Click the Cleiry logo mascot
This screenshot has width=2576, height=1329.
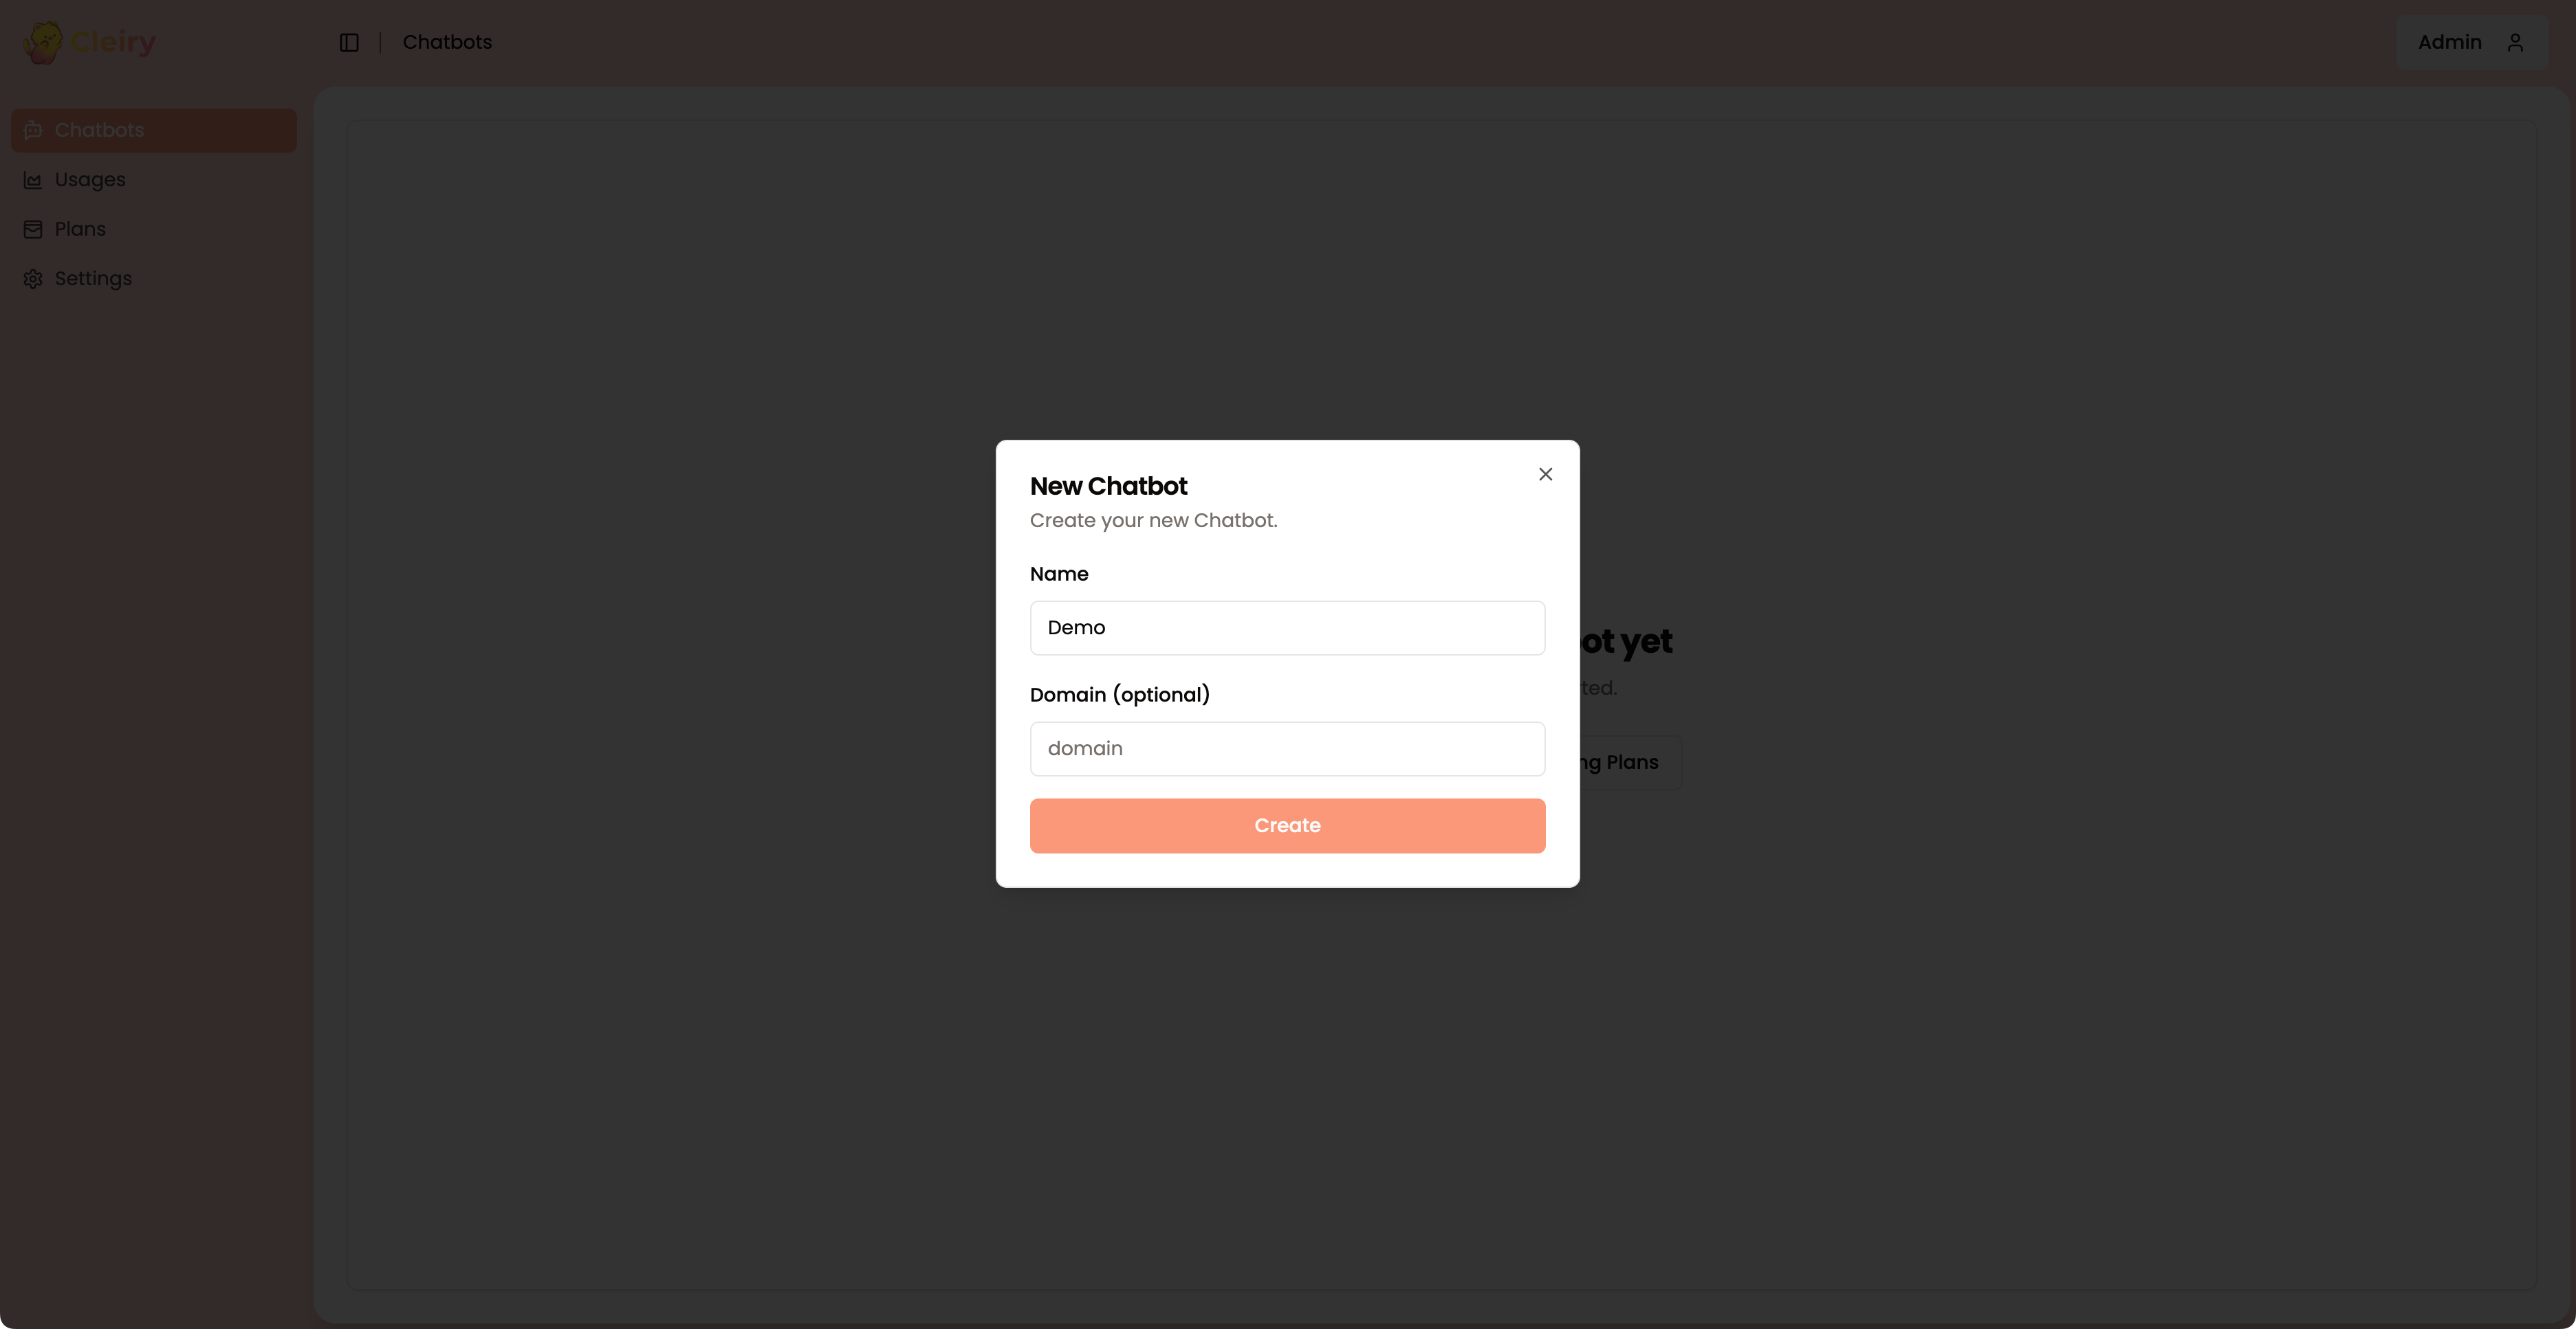tap(43, 42)
